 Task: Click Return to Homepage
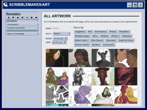click(22, 34)
